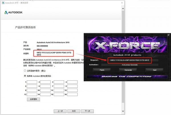Viewport: 171px width, 115px height.
Task: Click activation code field 9
Action: pyautogui.click(x=32, y=90)
